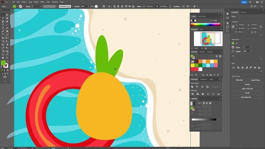Click the Edit Toolbar three dots icon
Viewport: 265px width, 149px height.
5,81
